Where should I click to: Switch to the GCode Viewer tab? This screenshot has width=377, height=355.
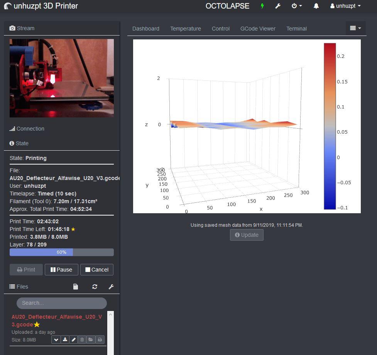coord(258,29)
